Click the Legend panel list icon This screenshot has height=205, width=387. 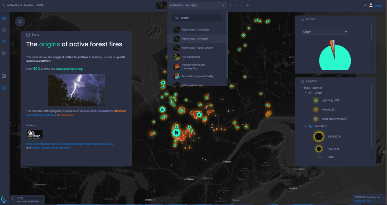click(x=302, y=81)
